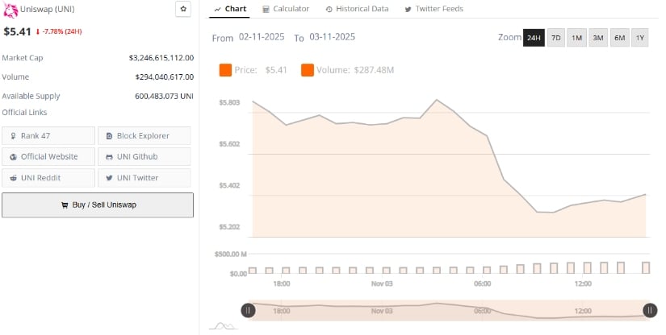666x335 pixels.
Task: Switch to the Calculator tab
Action: tap(286, 9)
